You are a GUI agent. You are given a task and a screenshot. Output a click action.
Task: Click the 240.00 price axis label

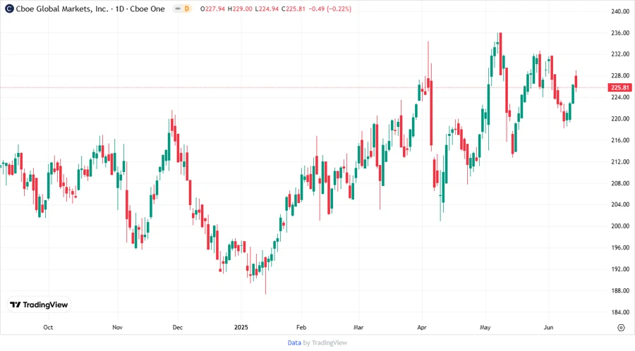(x=620, y=11)
